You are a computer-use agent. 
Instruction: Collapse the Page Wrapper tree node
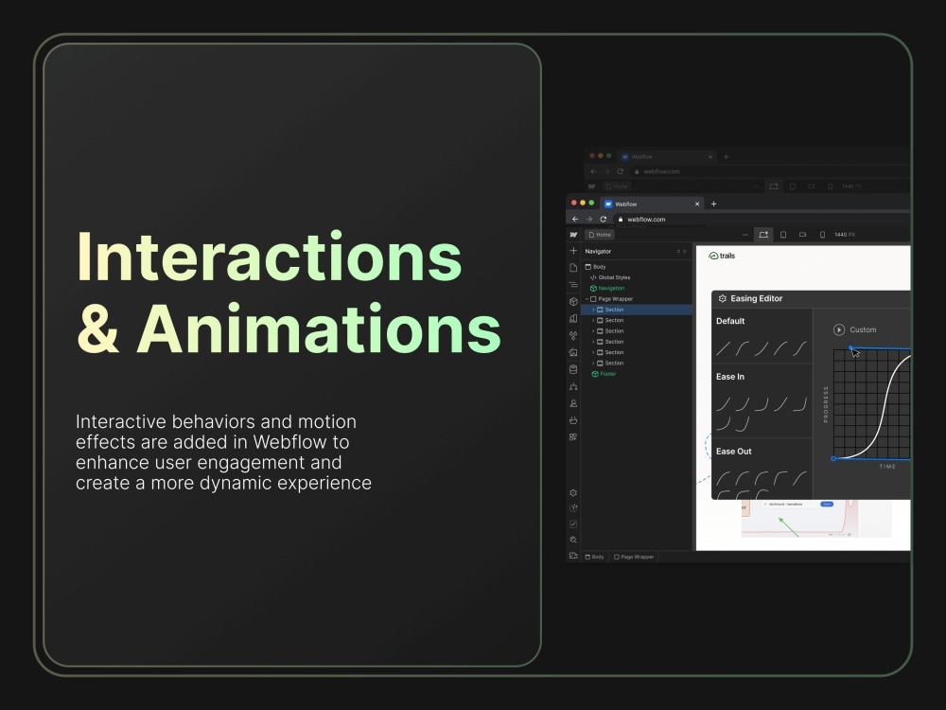tap(587, 299)
